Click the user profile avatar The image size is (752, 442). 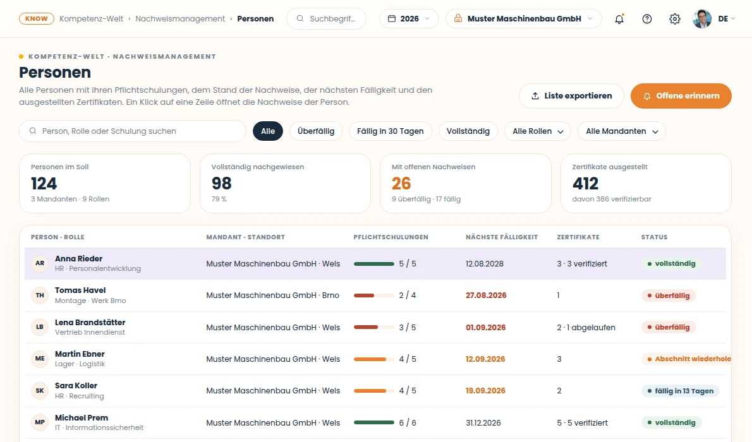(702, 19)
